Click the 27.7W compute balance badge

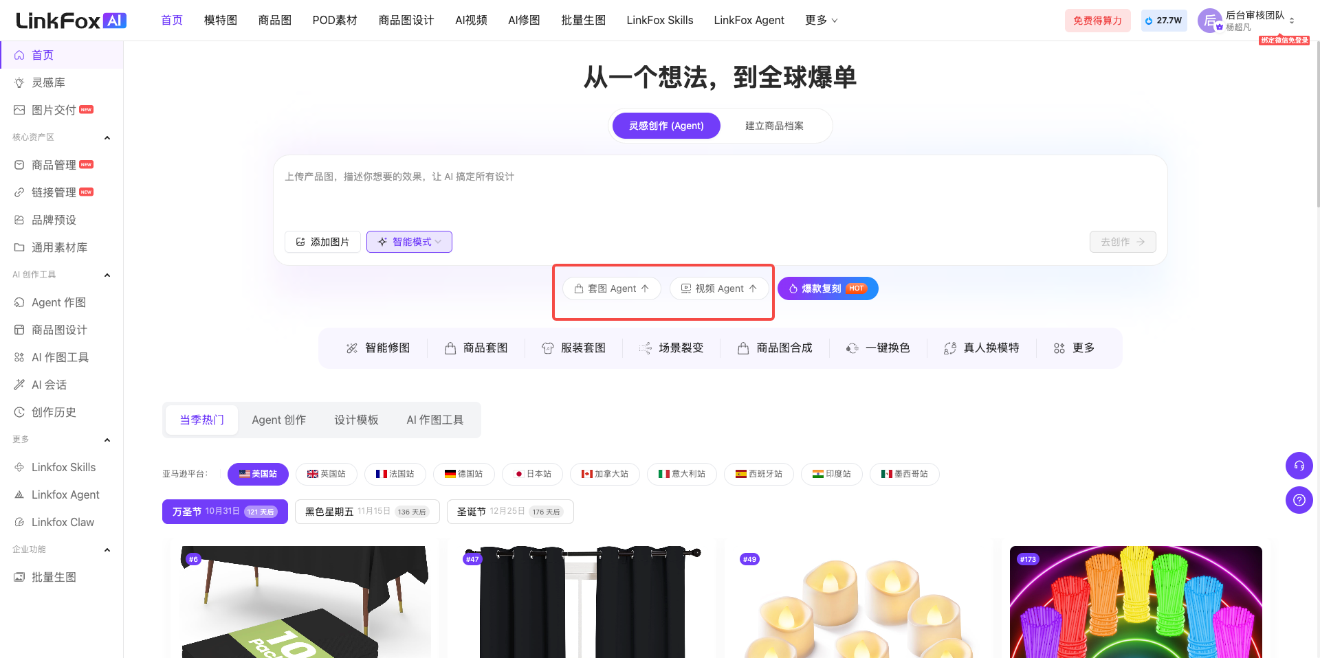point(1164,21)
